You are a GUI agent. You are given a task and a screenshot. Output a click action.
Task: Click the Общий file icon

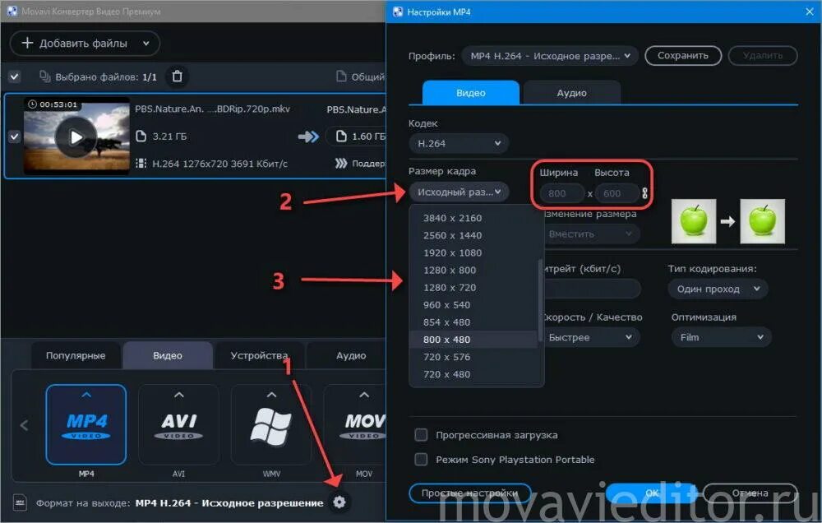click(341, 76)
